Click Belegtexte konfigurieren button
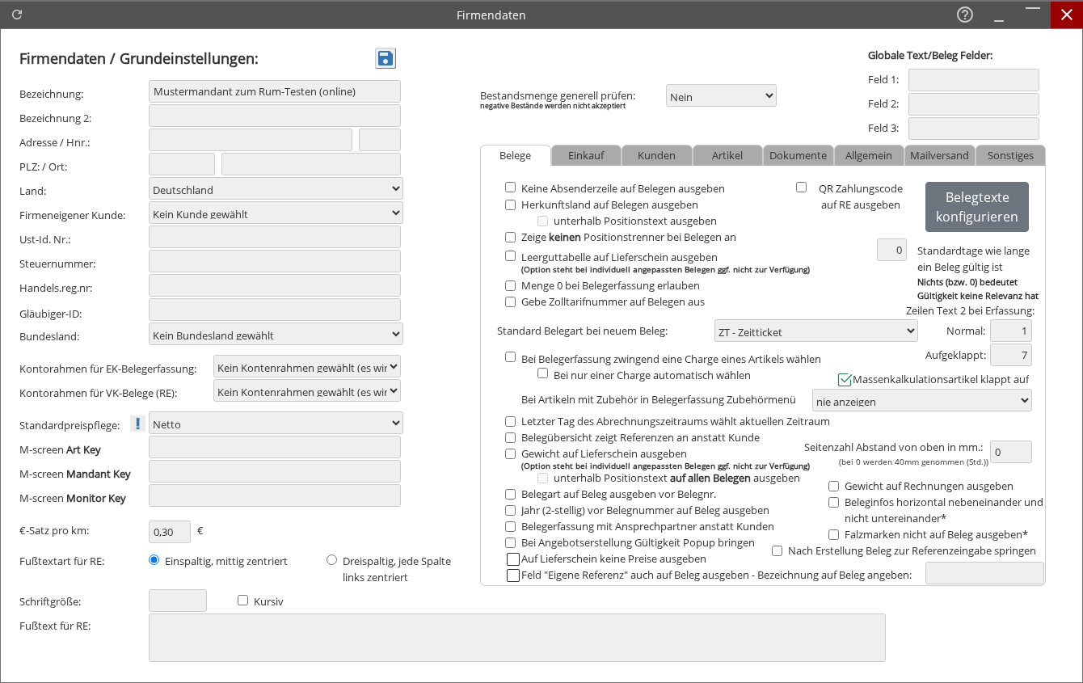 click(976, 207)
